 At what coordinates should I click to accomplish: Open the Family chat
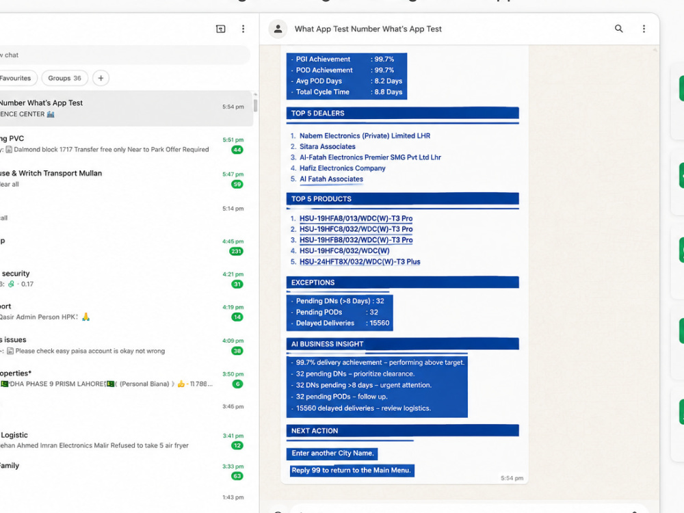point(126,471)
